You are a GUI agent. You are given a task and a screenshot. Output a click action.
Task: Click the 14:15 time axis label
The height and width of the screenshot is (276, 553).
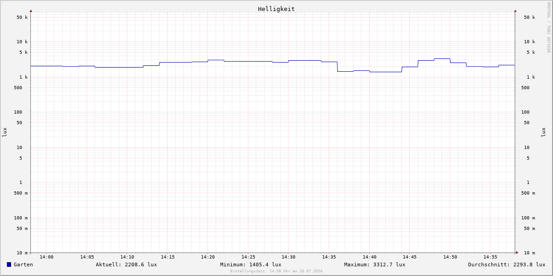tap(168, 257)
